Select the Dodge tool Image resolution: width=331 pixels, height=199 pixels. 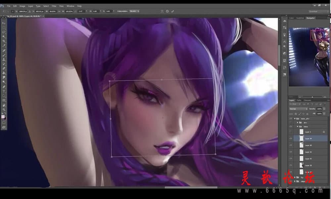coord(4,82)
